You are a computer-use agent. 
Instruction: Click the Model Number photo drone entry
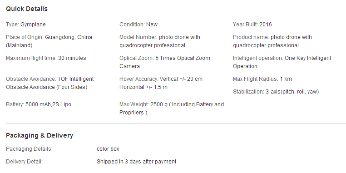[x=160, y=41]
